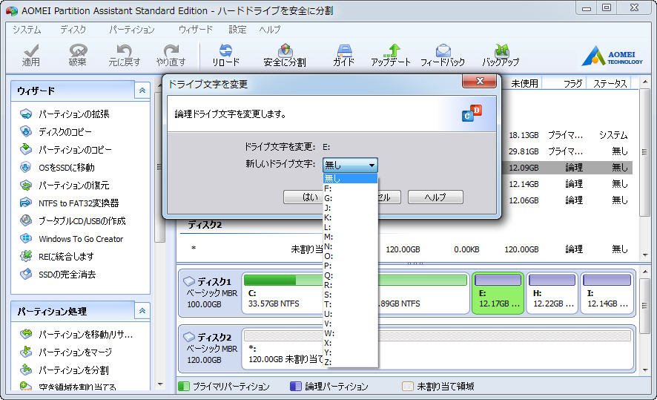Select the H: 12.22GB partition block
The height and width of the screenshot is (400, 657).
click(x=552, y=293)
